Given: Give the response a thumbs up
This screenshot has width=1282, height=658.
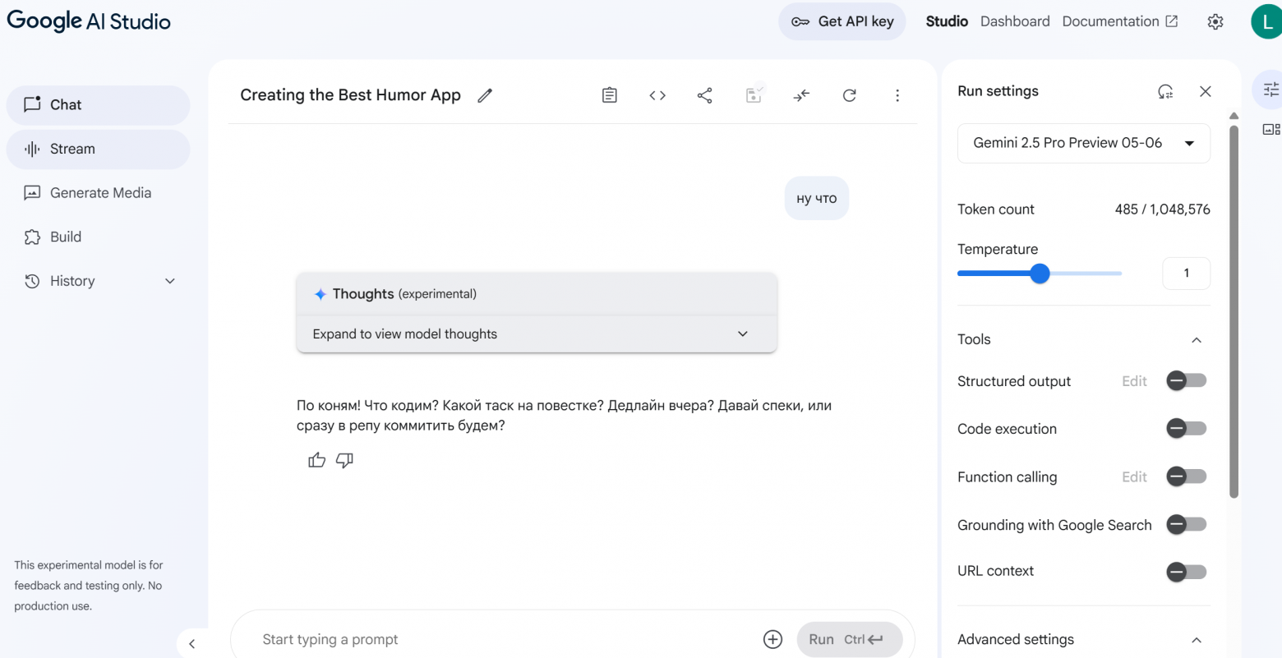Looking at the screenshot, I should [x=316, y=460].
